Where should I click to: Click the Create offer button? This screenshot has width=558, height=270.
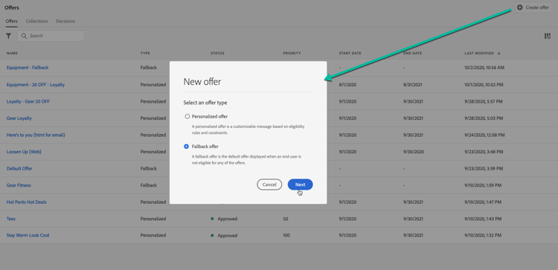533,7
